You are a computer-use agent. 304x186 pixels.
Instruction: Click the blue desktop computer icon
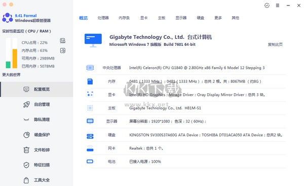(93, 40)
